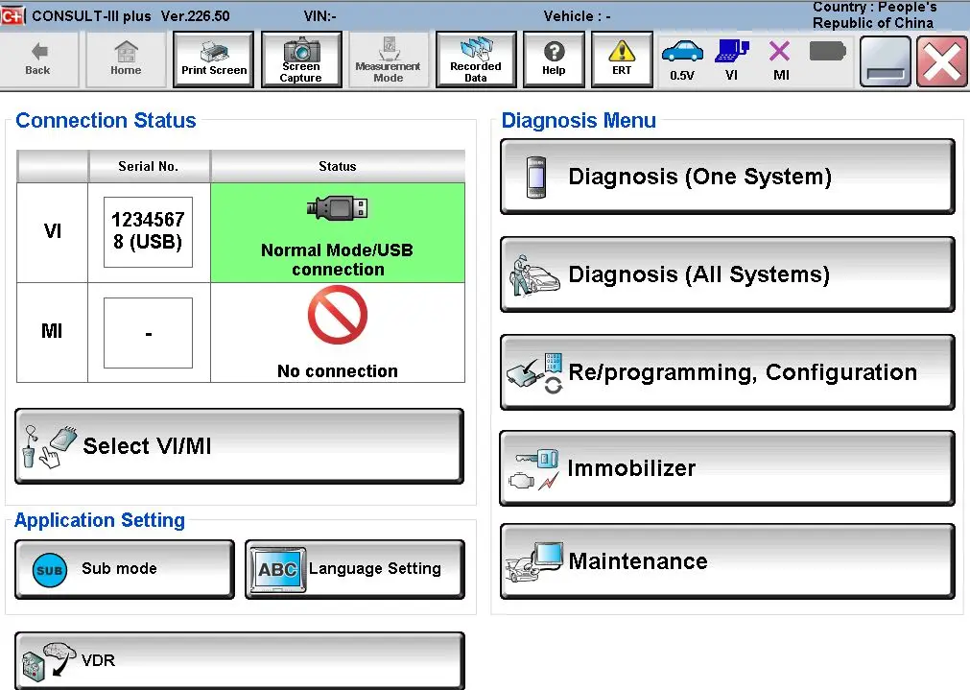Click the VDR button at the bottom
The height and width of the screenshot is (690, 970).
coord(238,659)
